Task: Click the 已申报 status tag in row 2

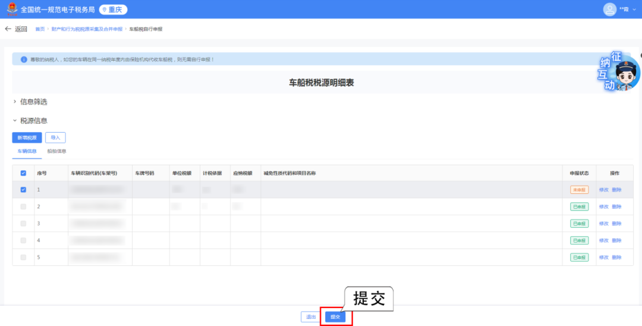Action: (579, 206)
